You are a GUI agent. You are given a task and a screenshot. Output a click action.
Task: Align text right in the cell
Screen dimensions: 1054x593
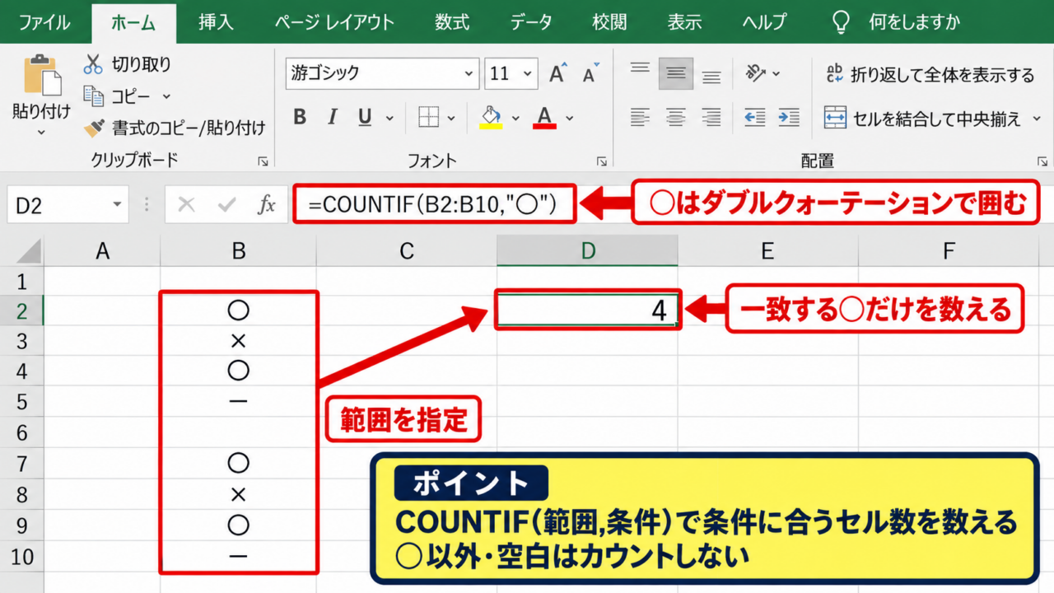(711, 117)
